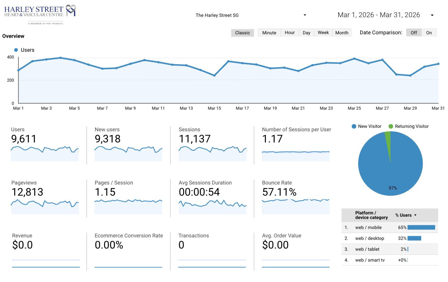Select the Minute granularity button
The width and height of the screenshot is (448, 282).
[269, 33]
